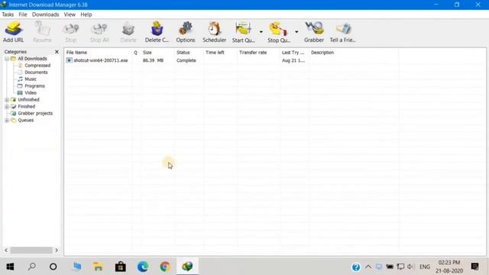Click the Stop All toolbar icon
This screenshot has width=489, height=275.
pos(99,32)
